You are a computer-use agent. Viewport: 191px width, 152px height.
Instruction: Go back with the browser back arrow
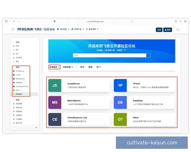point(14,21)
